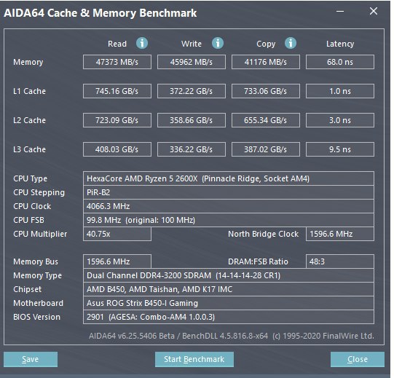
Task: Select L2 Cache write value 358.66 GB/s
Action: click(192, 120)
